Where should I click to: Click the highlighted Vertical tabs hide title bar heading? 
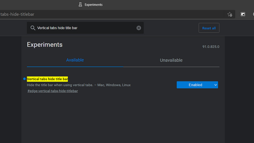47,79
